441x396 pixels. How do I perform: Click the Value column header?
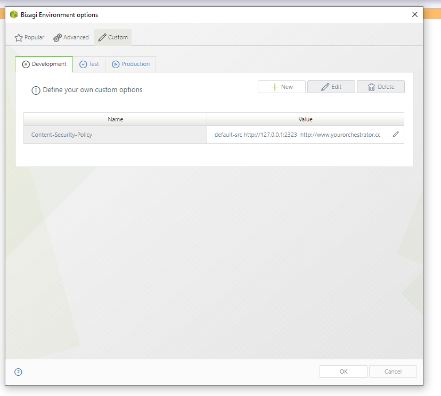305,119
